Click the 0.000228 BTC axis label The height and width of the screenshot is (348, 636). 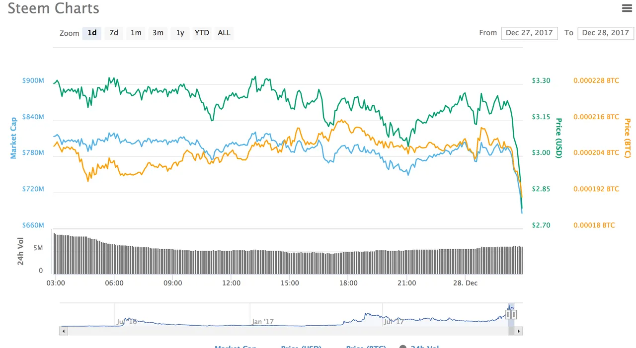596,80
